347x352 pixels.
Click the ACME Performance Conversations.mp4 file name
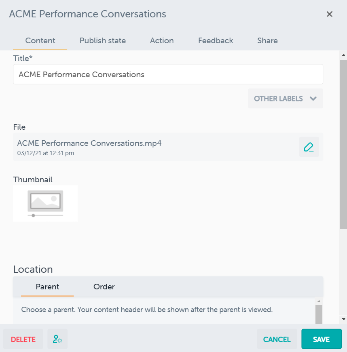pyautogui.click(x=89, y=143)
